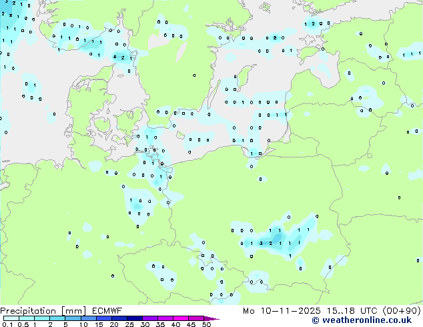Click the '0.5' legend scale label

pyautogui.click(x=23, y=324)
